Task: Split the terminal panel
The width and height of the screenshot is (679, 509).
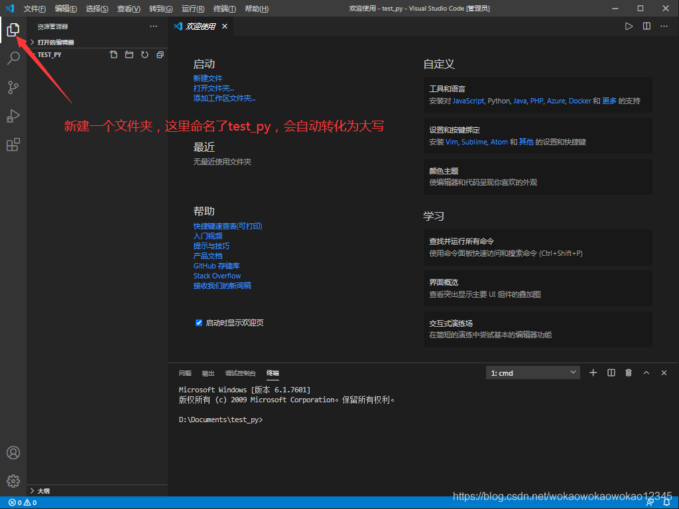Action: [x=611, y=372]
